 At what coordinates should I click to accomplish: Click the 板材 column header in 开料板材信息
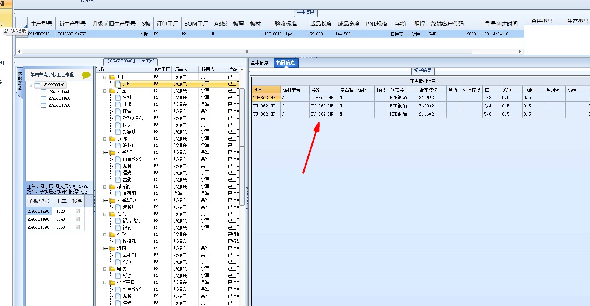click(x=266, y=90)
